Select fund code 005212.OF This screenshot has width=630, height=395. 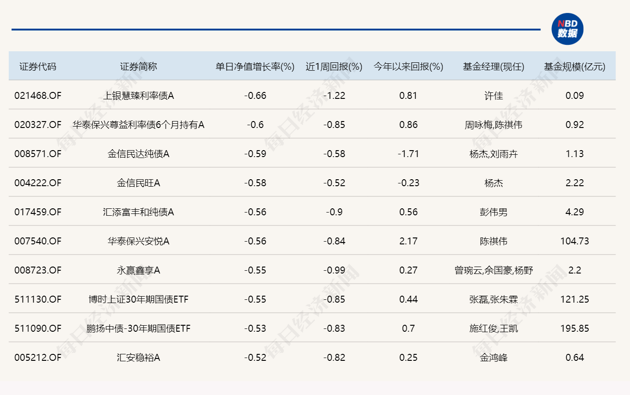38,358
